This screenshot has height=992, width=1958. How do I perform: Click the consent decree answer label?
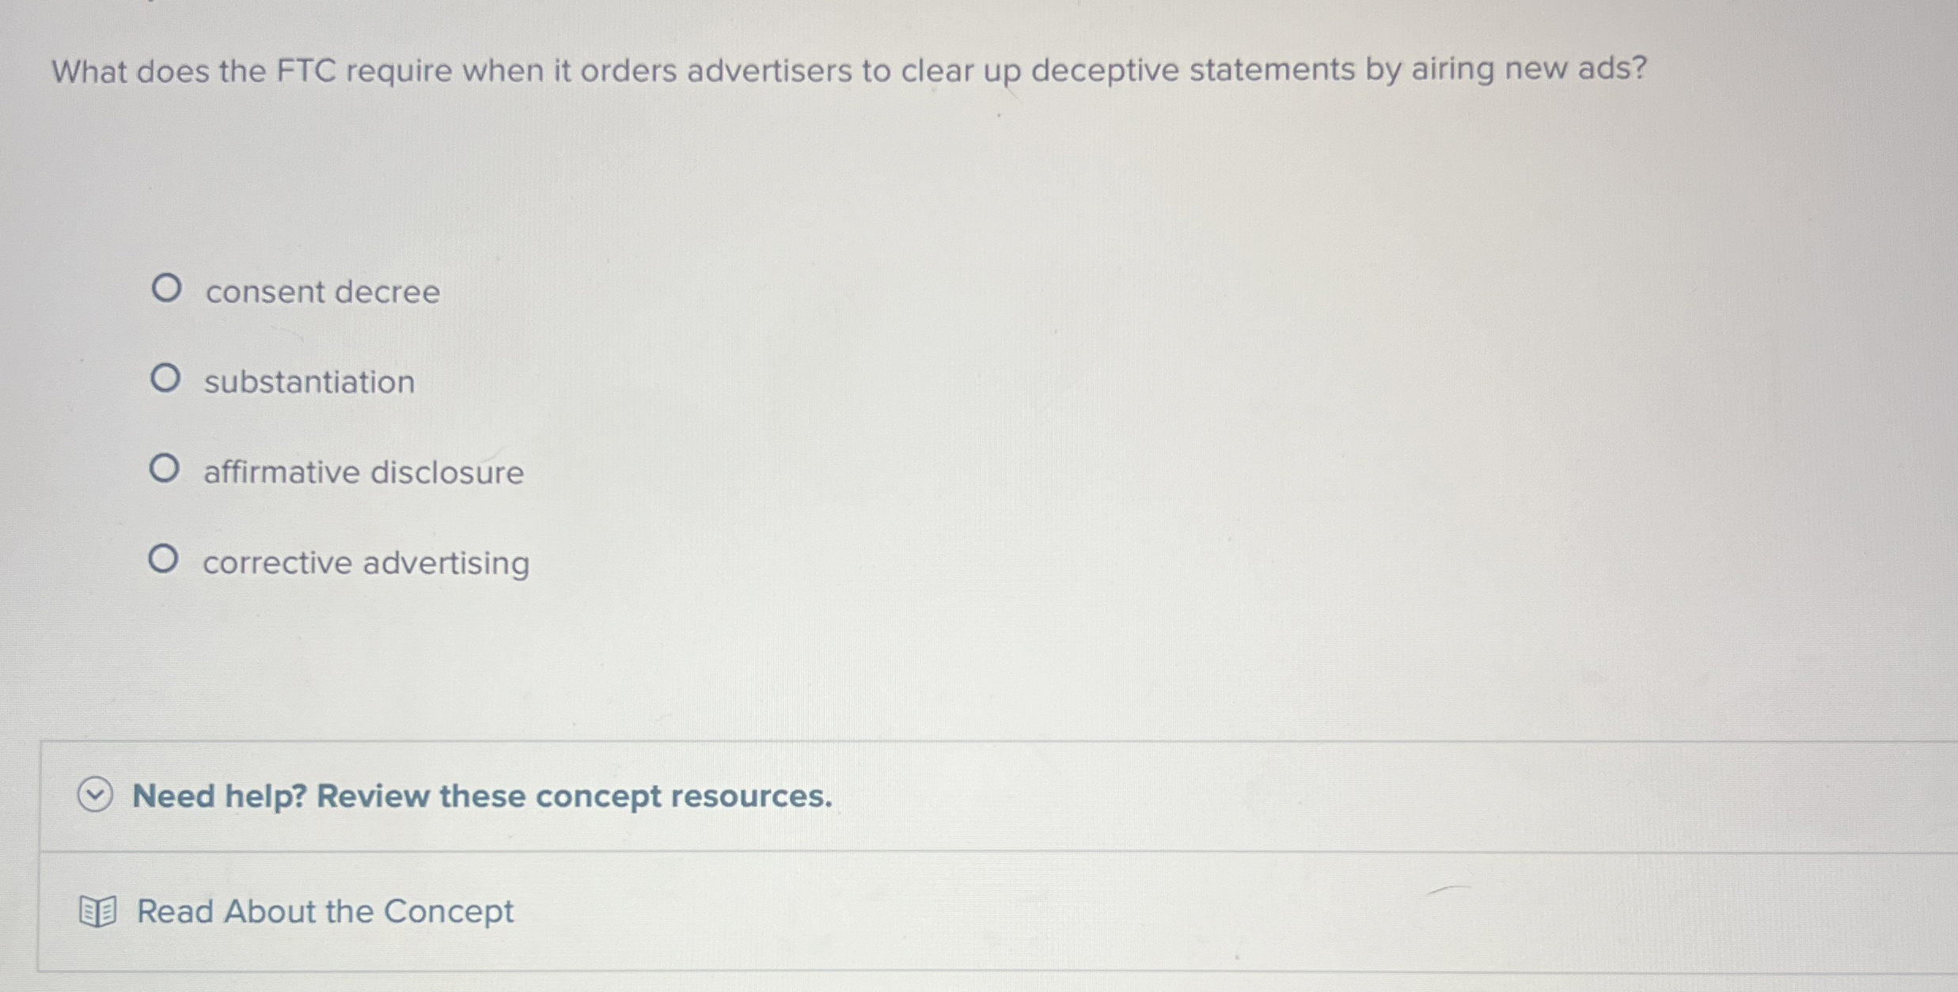pyautogui.click(x=321, y=291)
